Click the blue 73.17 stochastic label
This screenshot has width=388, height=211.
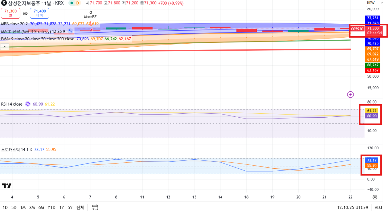tap(372, 160)
